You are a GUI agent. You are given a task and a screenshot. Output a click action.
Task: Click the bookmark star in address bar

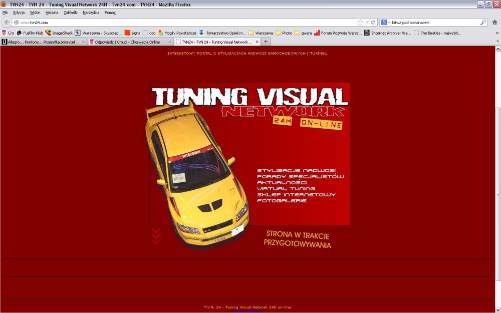pos(360,23)
